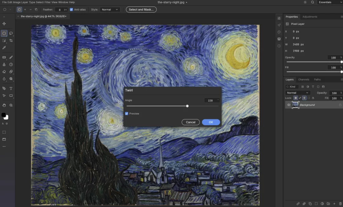This screenshot has width=343, height=207.
Task: Switch to the Channels tab
Action: coord(304,80)
